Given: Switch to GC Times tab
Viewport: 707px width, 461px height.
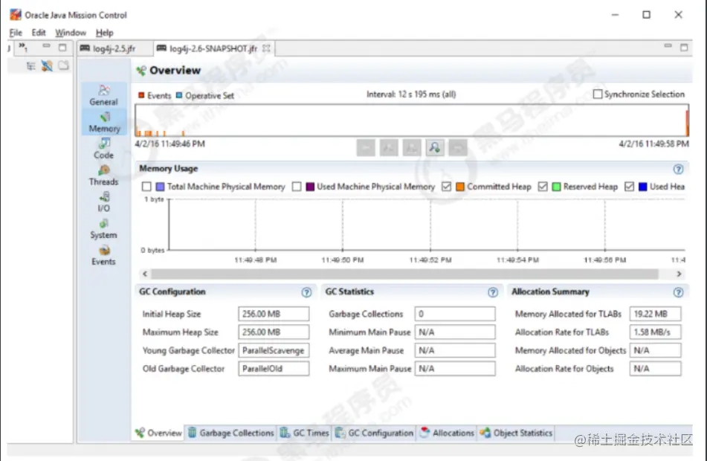Looking at the screenshot, I should point(304,433).
